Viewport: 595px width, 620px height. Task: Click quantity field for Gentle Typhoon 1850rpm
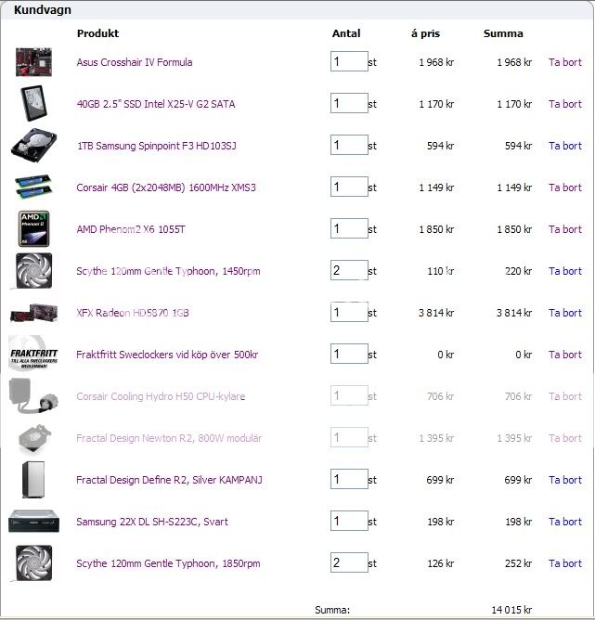point(349,563)
